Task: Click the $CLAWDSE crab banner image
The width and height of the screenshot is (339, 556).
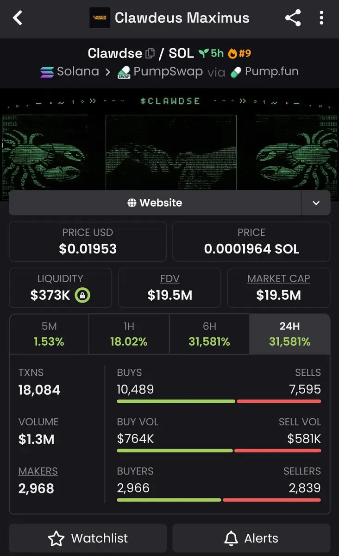Action: [169, 140]
